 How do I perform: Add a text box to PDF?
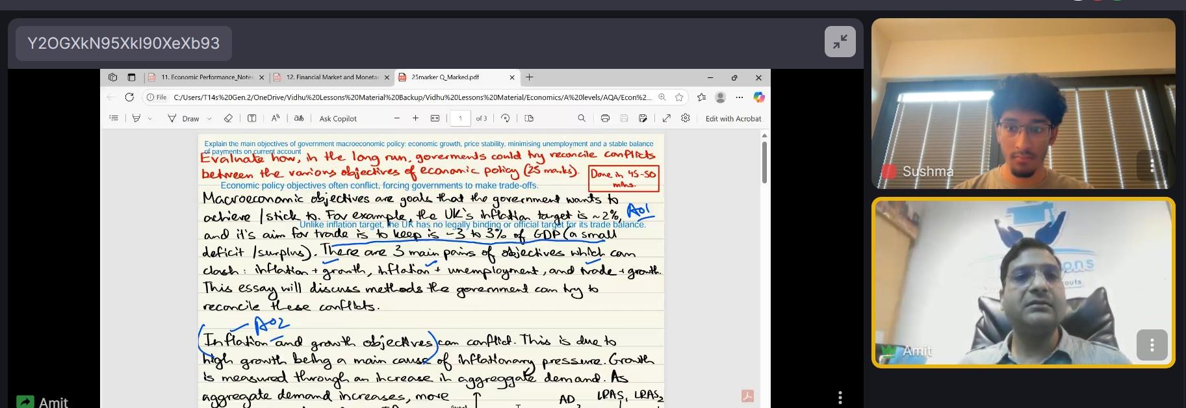pos(251,118)
